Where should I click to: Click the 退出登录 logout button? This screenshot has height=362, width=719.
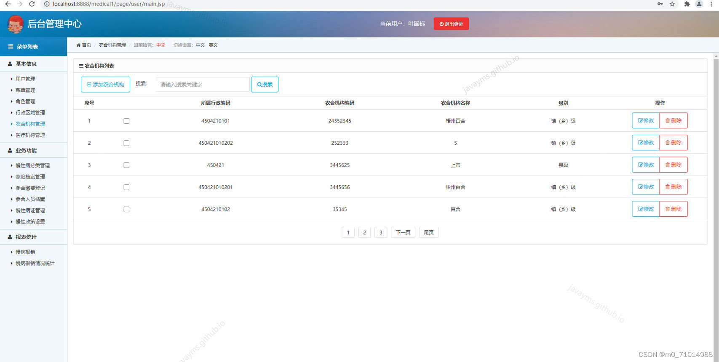tap(451, 24)
